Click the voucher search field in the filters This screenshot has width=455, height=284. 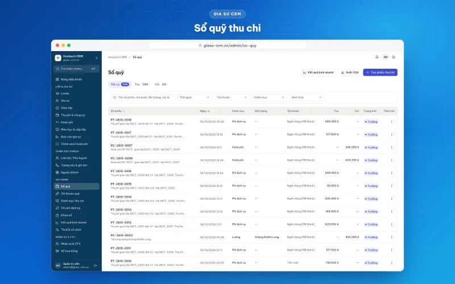coord(143,97)
